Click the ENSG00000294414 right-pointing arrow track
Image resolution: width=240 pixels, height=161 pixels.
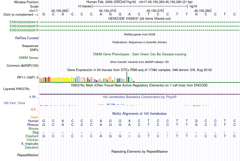click(139, 22)
